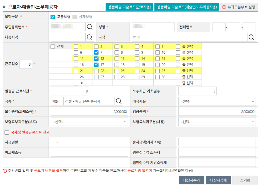260x187 pixels.
Task: Toggle the 고용보험 checkbox
Action: point(53,17)
